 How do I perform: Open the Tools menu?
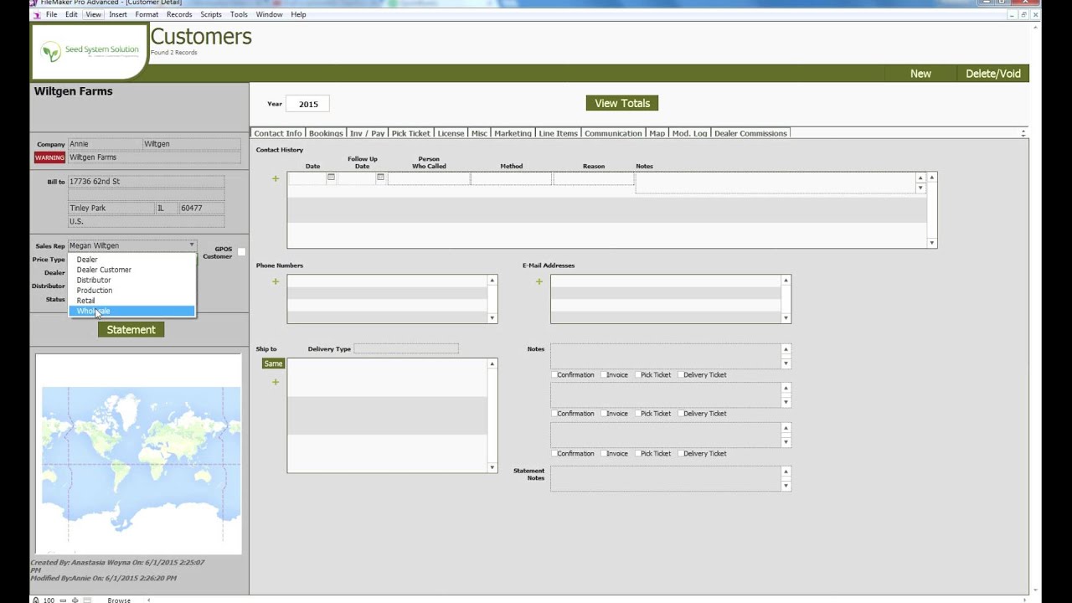(x=239, y=14)
